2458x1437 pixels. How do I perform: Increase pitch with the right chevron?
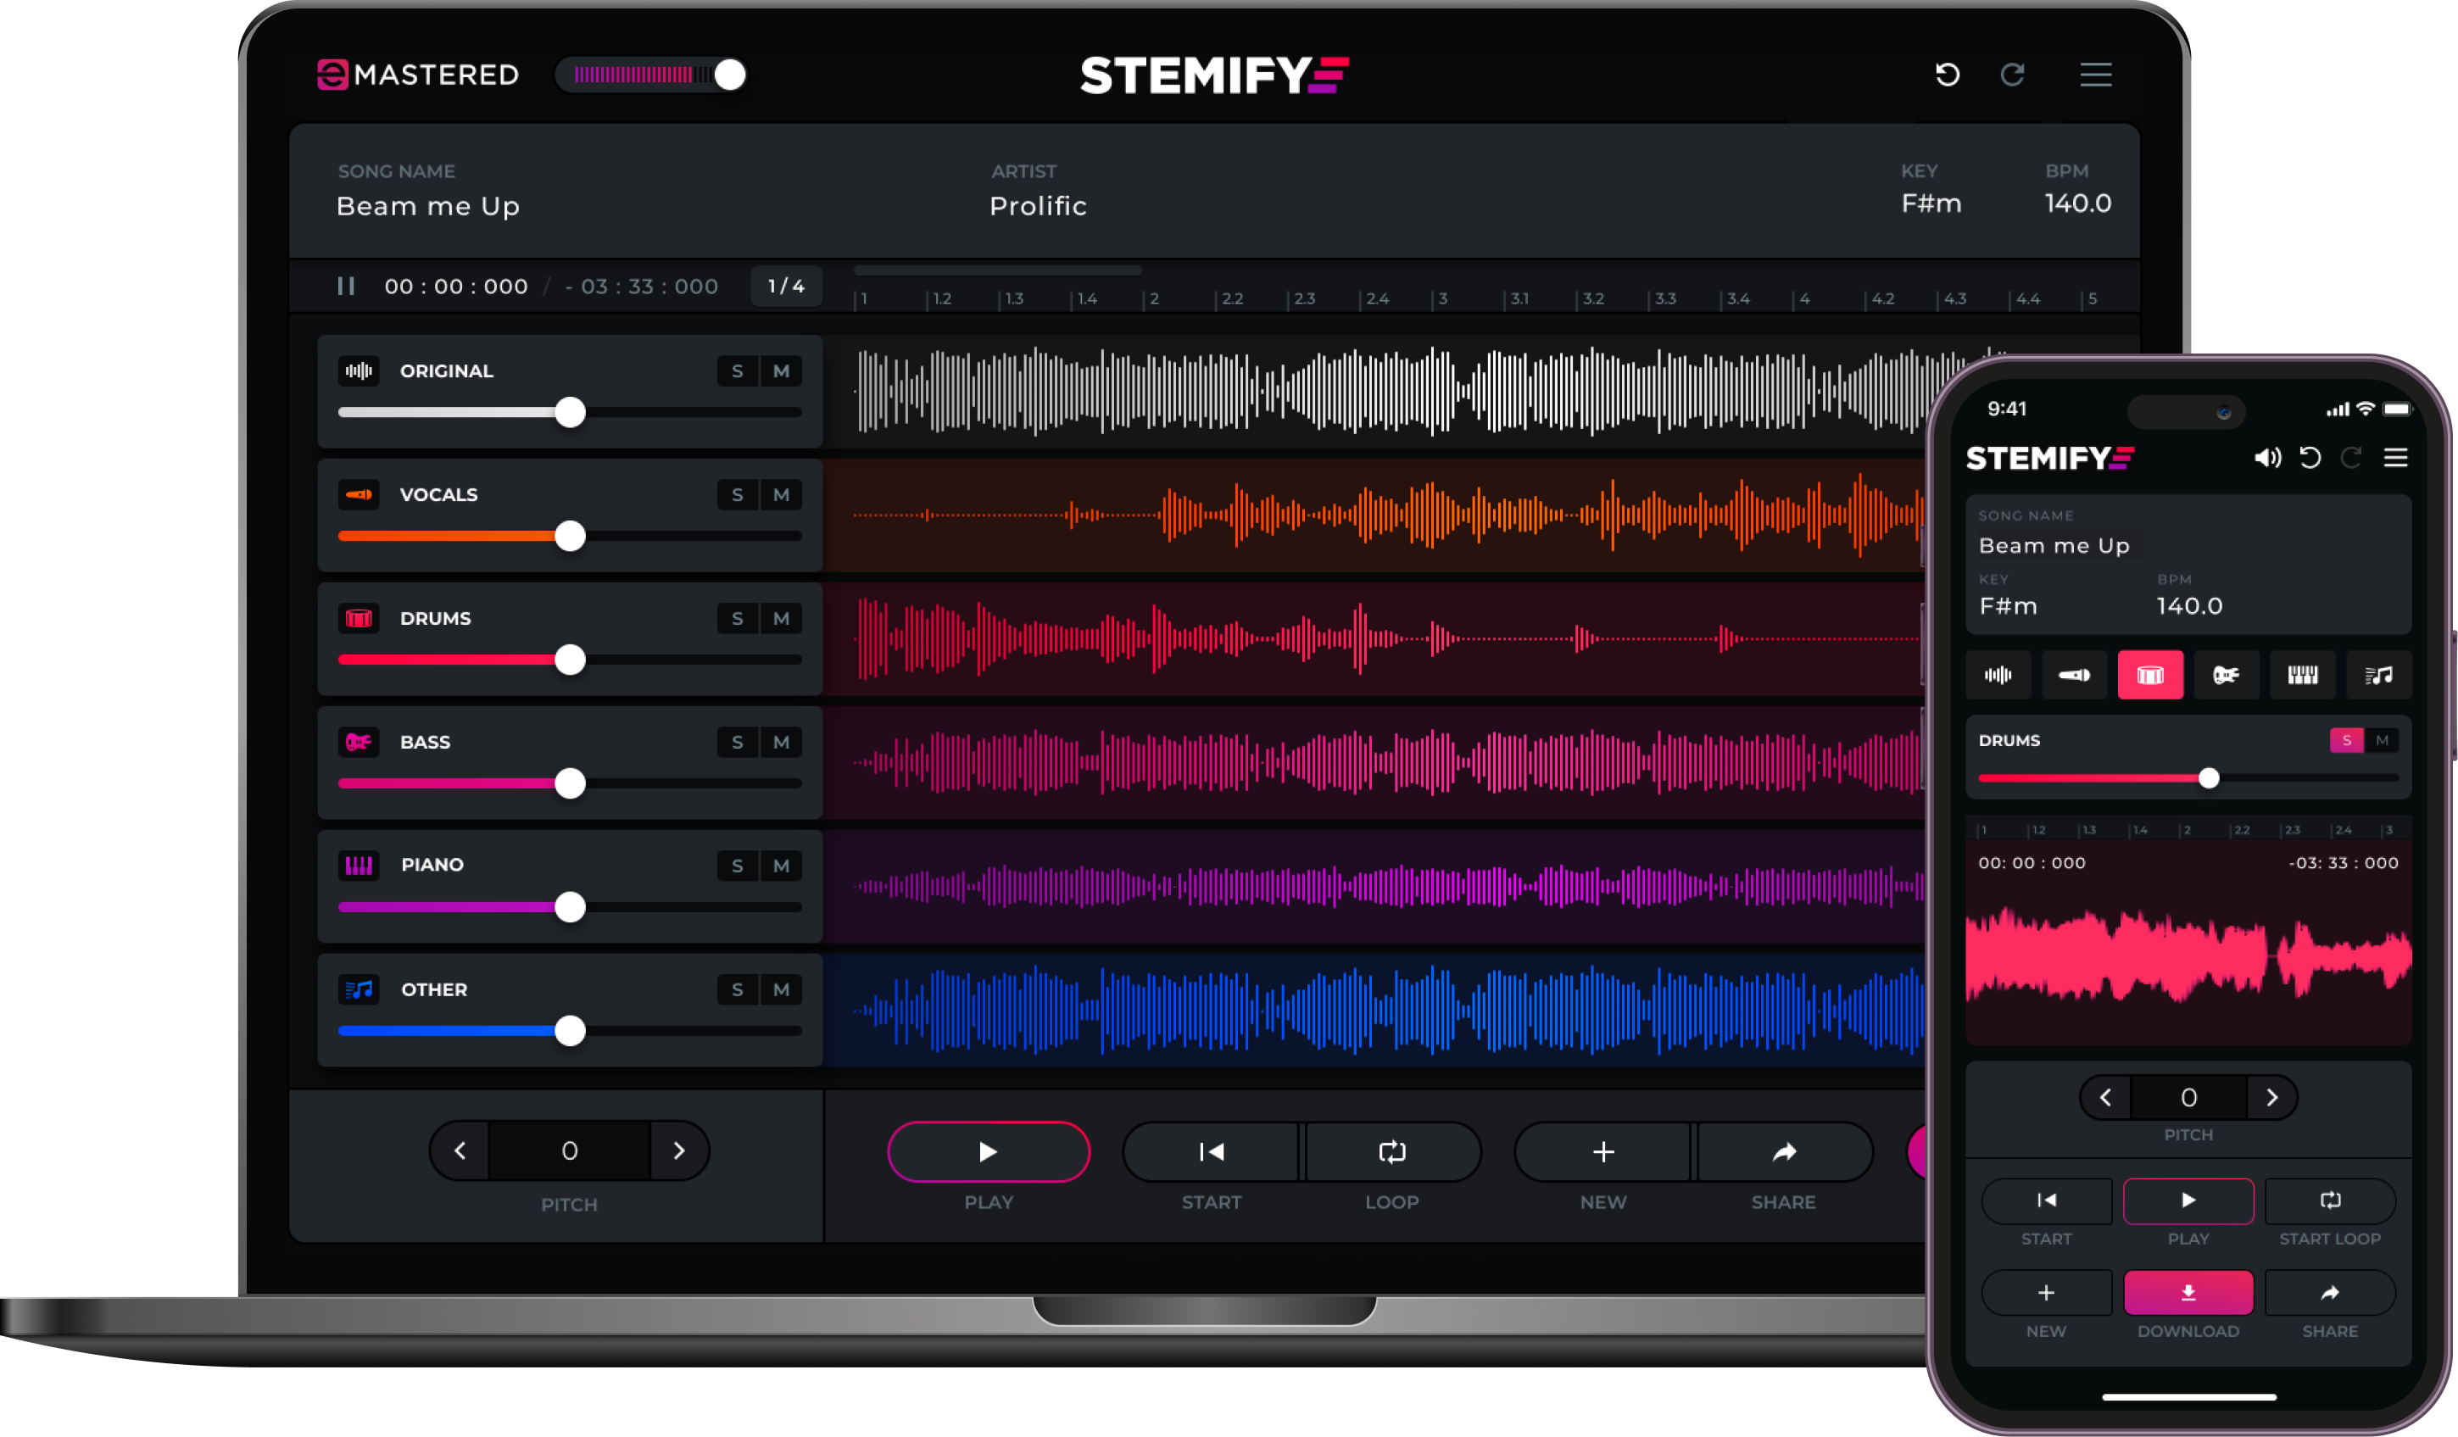[680, 1151]
